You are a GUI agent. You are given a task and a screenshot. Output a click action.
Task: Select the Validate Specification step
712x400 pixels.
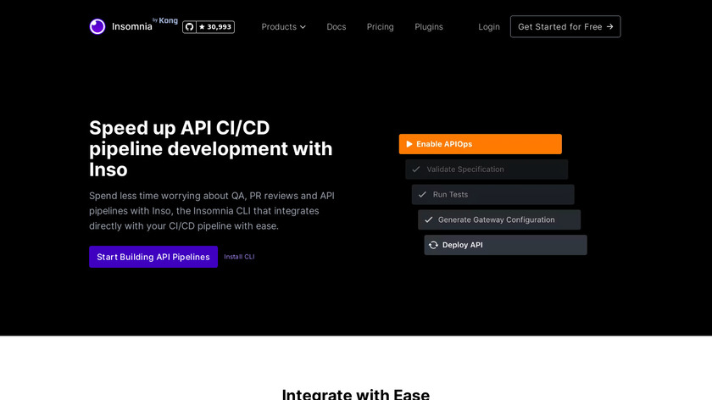(x=487, y=169)
